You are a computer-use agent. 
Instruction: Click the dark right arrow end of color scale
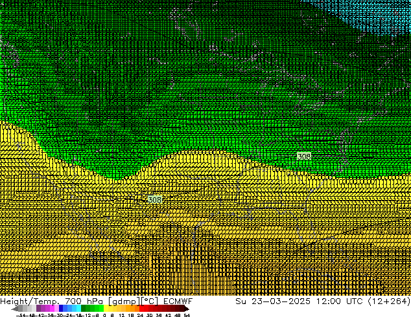coord(187,309)
